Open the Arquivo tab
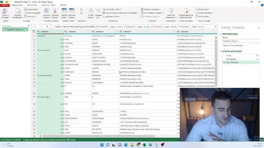The height and width of the screenshot is (148, 264). click(5, 5)
